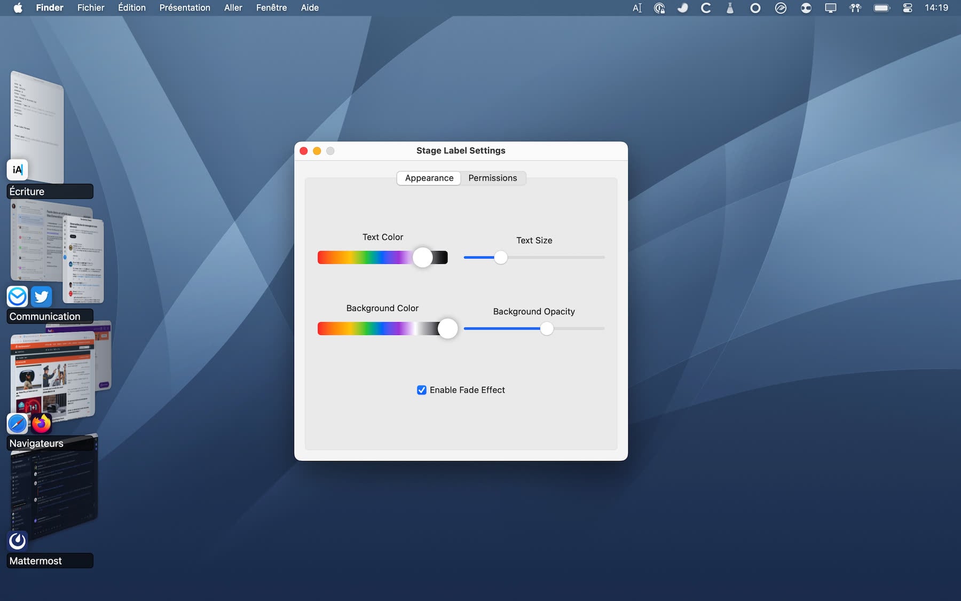
Task: Open the AirPods menu bar icon
Action: 855,8
